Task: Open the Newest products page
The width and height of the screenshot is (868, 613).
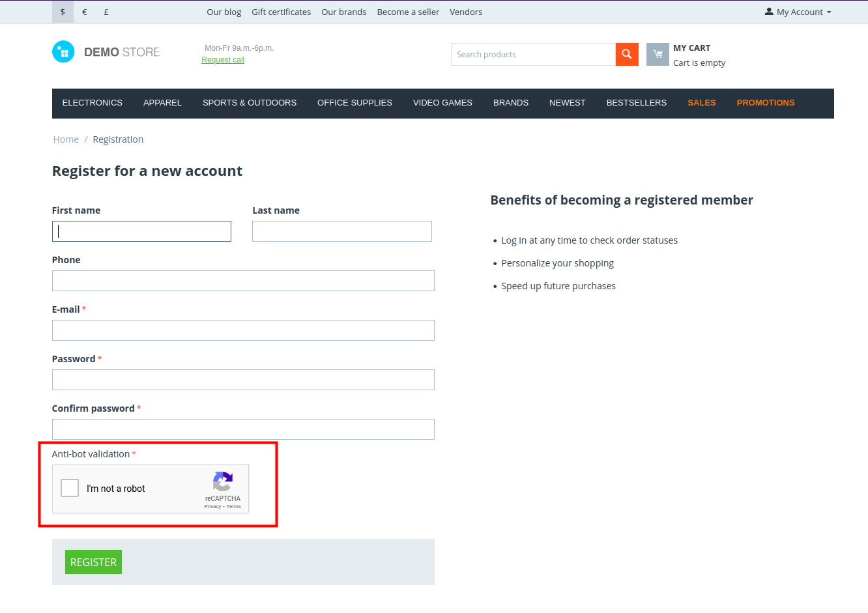Action: tap(568, 103)
